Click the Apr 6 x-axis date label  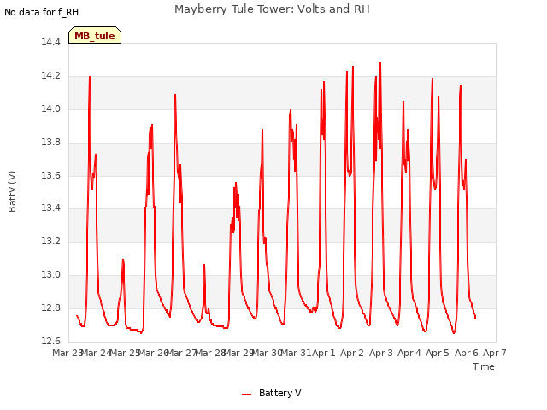tap(467, 353)
